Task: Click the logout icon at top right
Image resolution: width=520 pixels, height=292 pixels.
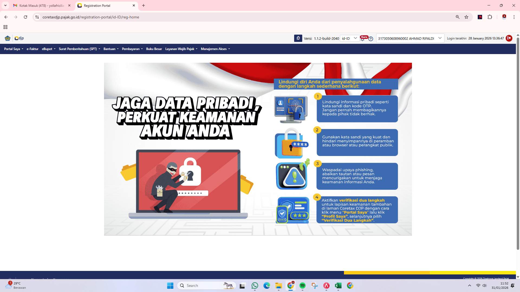Action: tap(509, 38)
